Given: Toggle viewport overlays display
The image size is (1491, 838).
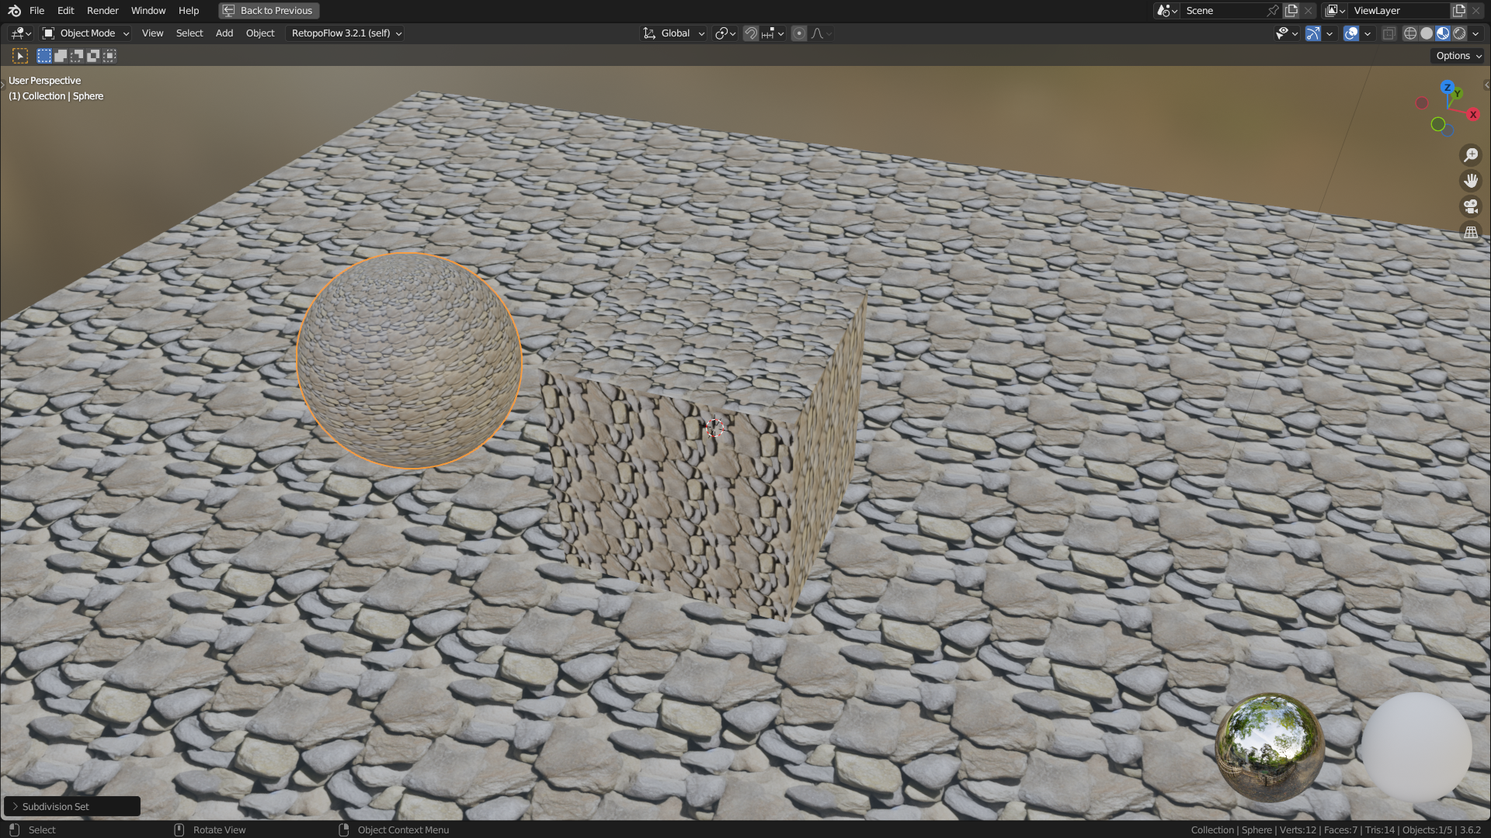Looking at the screenshot, I should (x=1351, y=33).
